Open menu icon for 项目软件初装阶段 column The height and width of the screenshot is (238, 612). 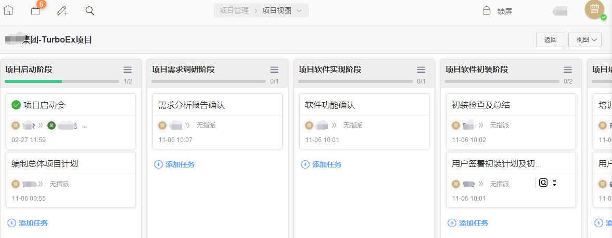point(568,69)
